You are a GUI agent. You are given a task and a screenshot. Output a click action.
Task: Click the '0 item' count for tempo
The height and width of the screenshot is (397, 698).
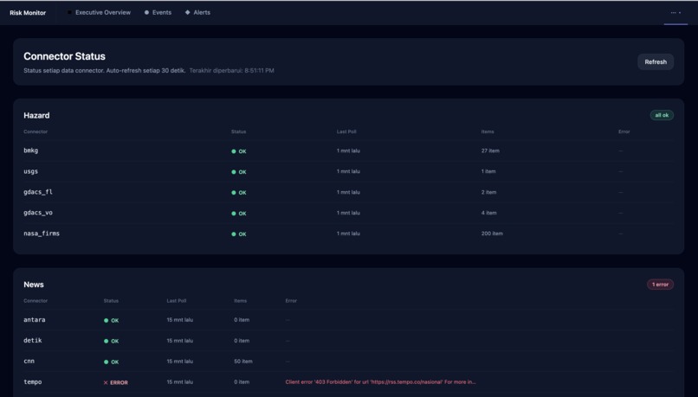(x=242, y=382)
